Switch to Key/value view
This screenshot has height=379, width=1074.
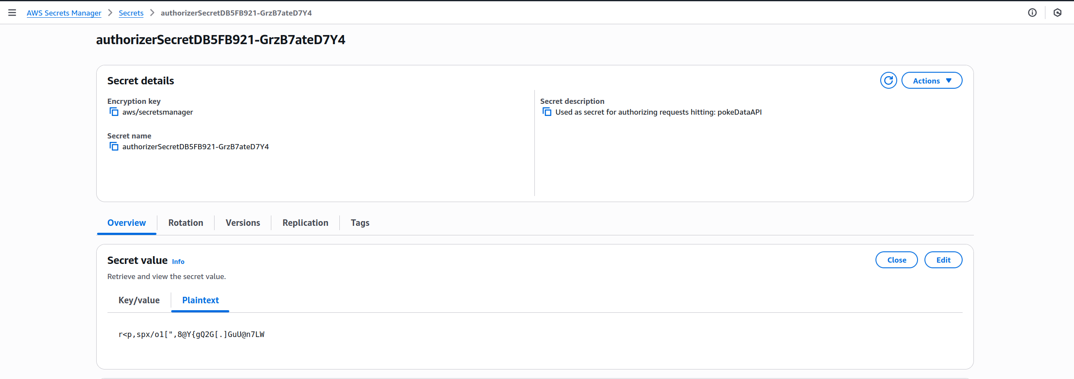coord(139,300)
